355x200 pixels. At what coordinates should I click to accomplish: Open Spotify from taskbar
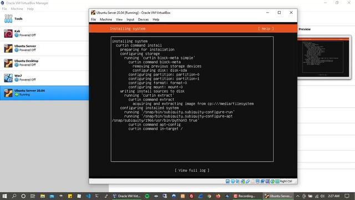(147, 196)
